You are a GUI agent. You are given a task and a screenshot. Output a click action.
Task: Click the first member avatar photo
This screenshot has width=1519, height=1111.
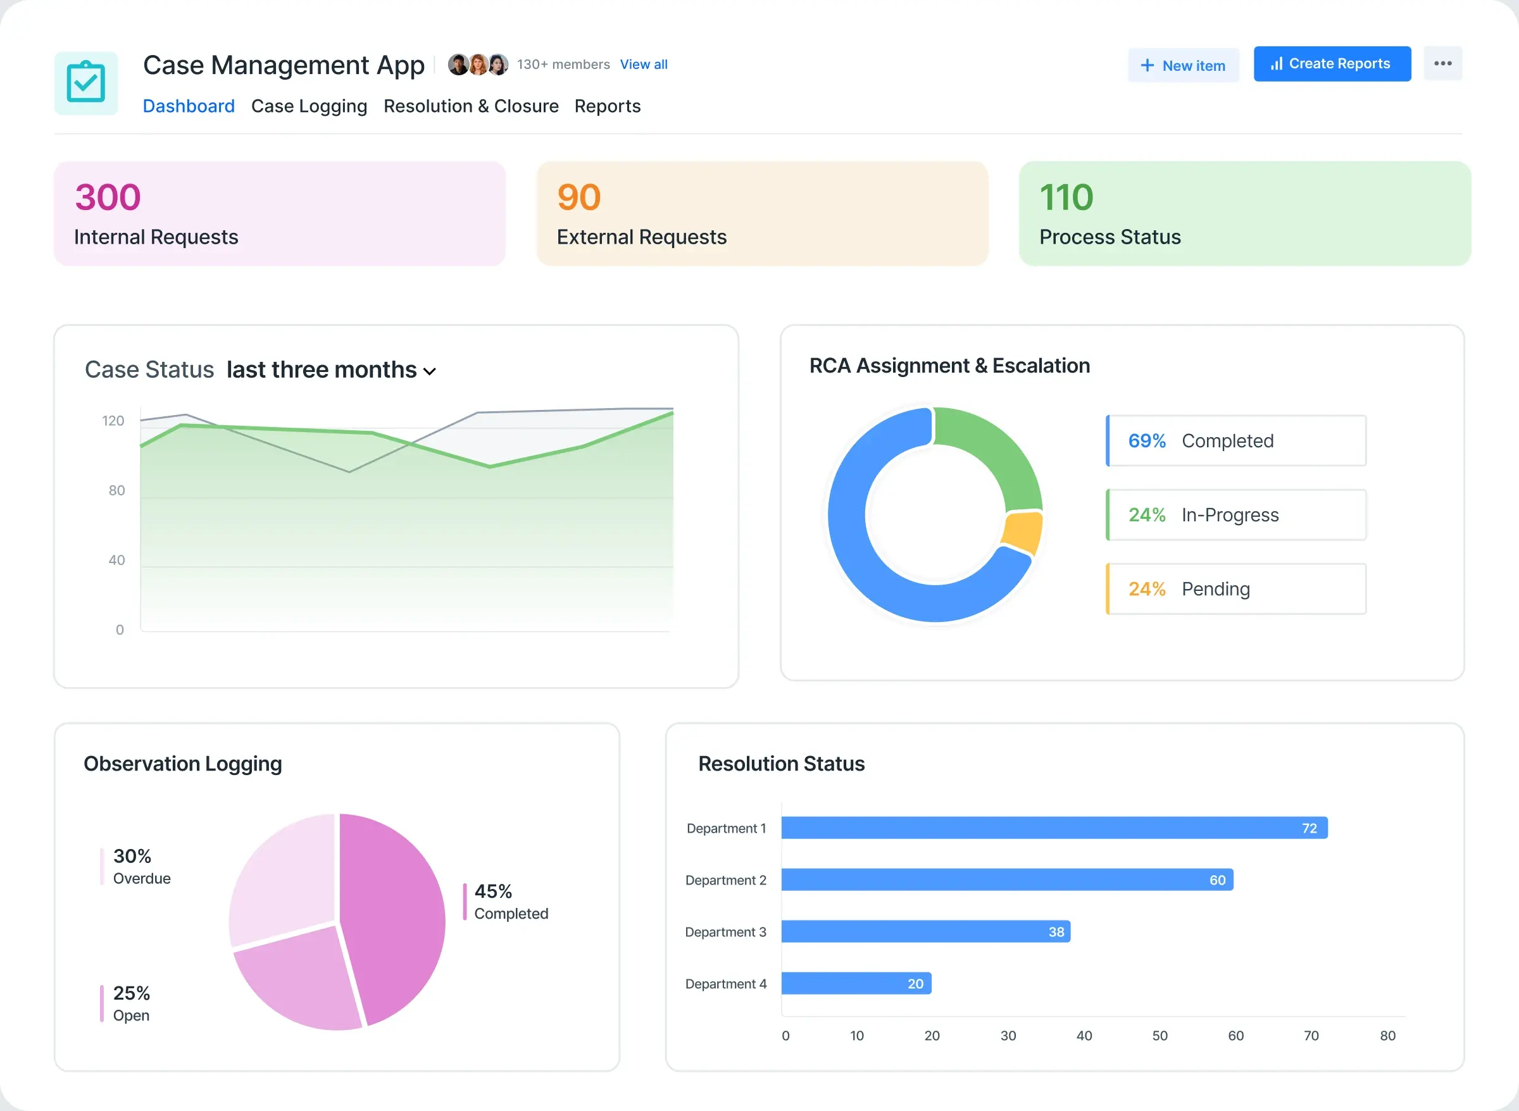click(x=458, y=65)
